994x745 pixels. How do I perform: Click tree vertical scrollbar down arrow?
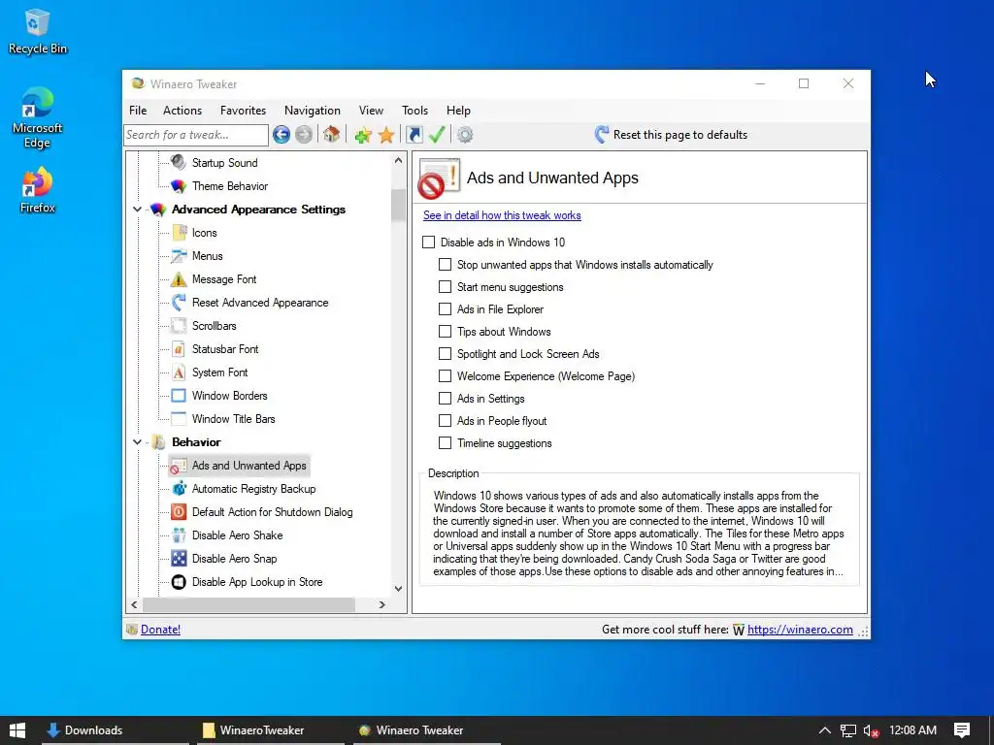pyautogui.click(x=398, y=589)
